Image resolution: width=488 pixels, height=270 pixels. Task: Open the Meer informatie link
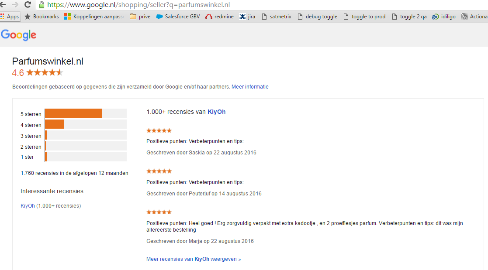tap(250, 87)
